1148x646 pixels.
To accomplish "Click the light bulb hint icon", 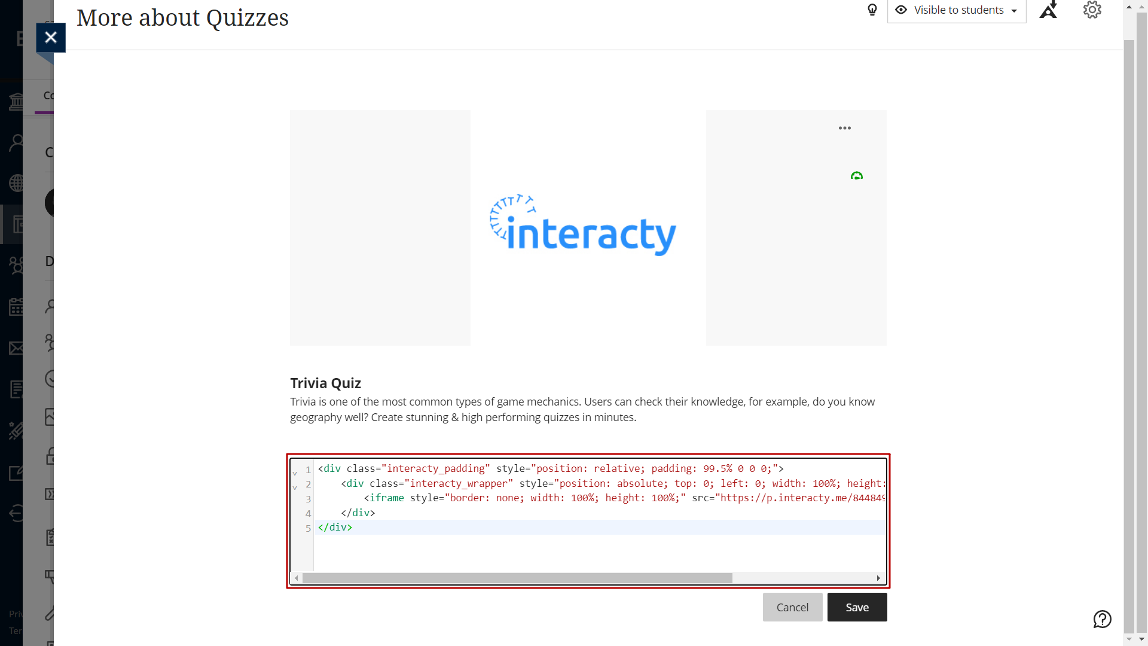I will [x=871, y=10].
